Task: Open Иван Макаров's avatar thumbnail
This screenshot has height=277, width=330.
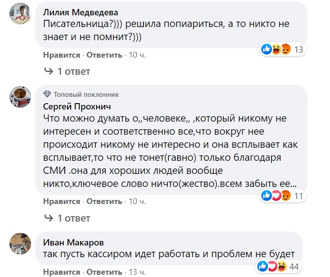Action: click(x=20, y=244)
